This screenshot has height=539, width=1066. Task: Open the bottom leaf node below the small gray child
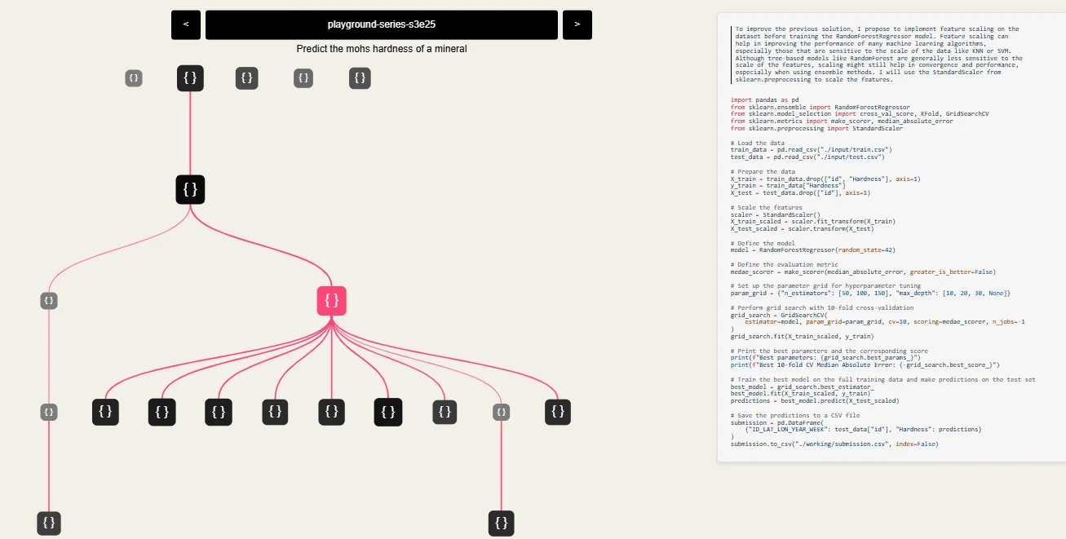[x=501, y=523]
